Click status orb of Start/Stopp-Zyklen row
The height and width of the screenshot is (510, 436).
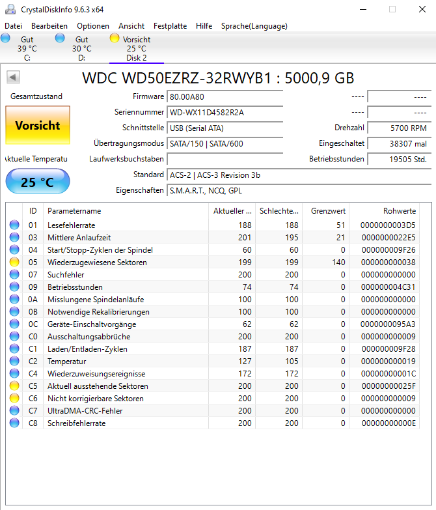point(14,249)
